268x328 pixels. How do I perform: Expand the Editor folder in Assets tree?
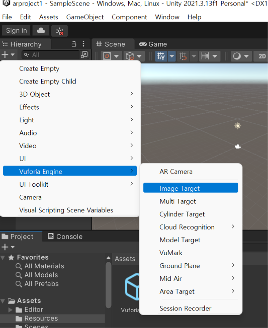click(x=10, y=310)
